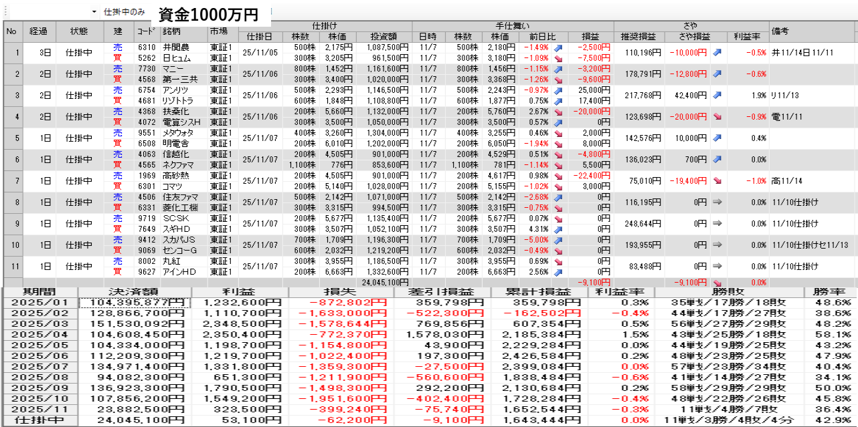Open the dropdown arrow beside 仕掛中のみ

click(94, 12)
